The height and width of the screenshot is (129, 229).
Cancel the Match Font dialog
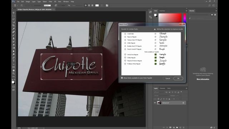(x=168, y=78)
